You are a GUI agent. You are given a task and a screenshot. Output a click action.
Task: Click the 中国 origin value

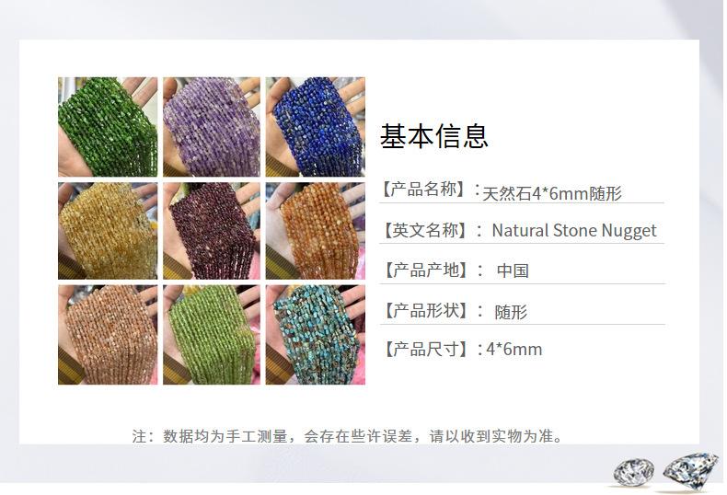point(513,271)
